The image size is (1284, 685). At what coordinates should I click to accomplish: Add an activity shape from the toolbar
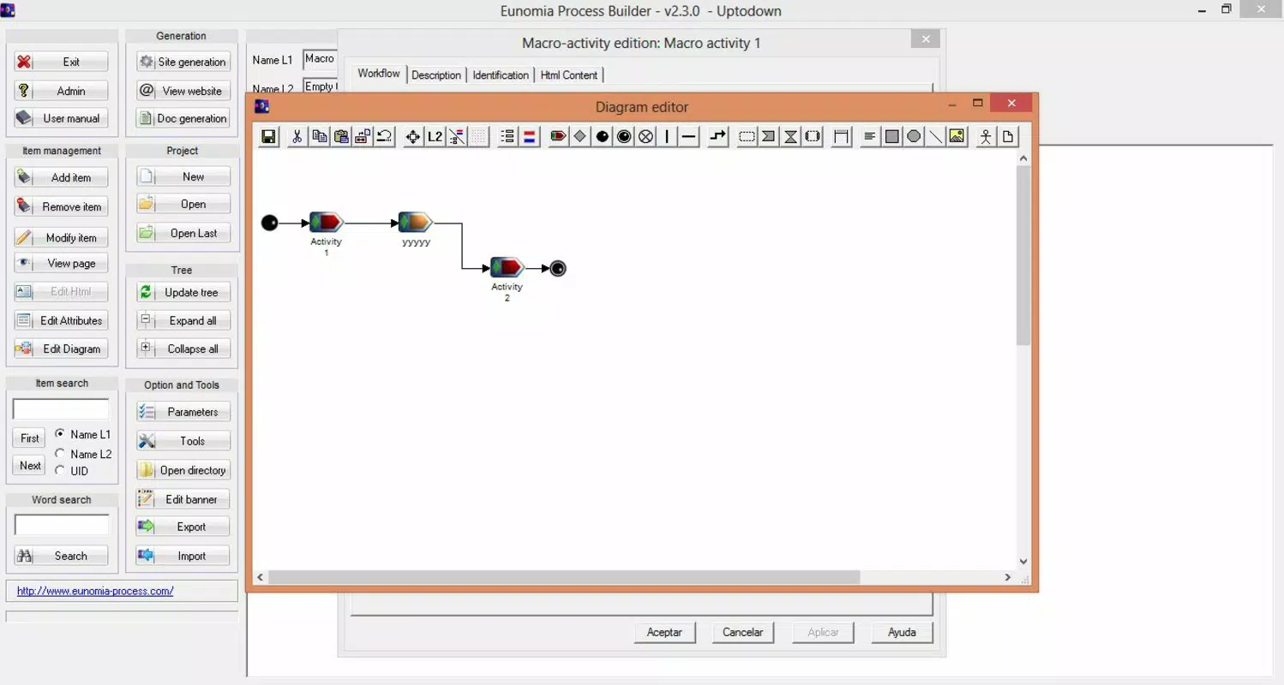point(559,136)
